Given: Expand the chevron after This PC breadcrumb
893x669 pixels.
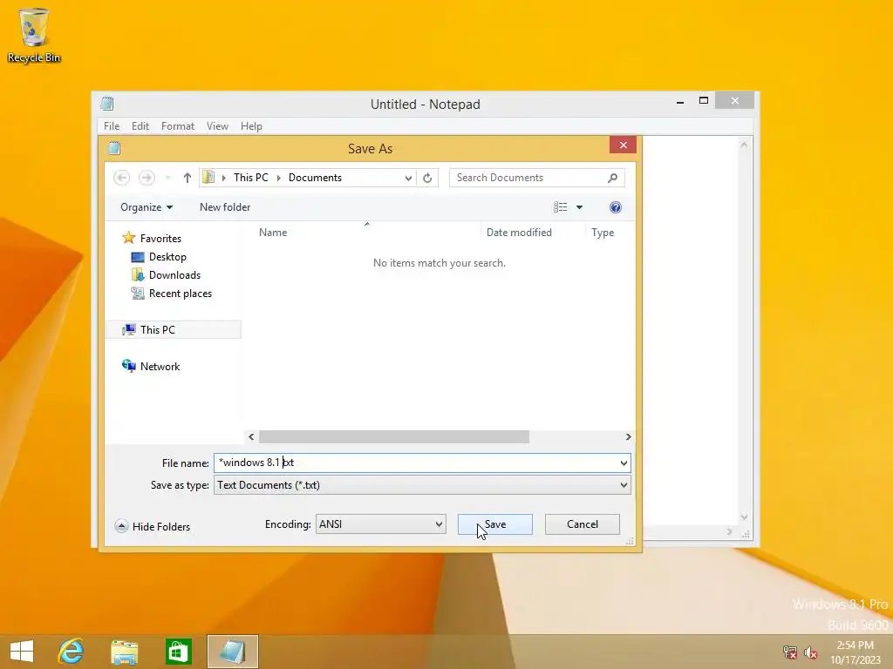Looking at the screenshot, I should click(x=278, y=178).
